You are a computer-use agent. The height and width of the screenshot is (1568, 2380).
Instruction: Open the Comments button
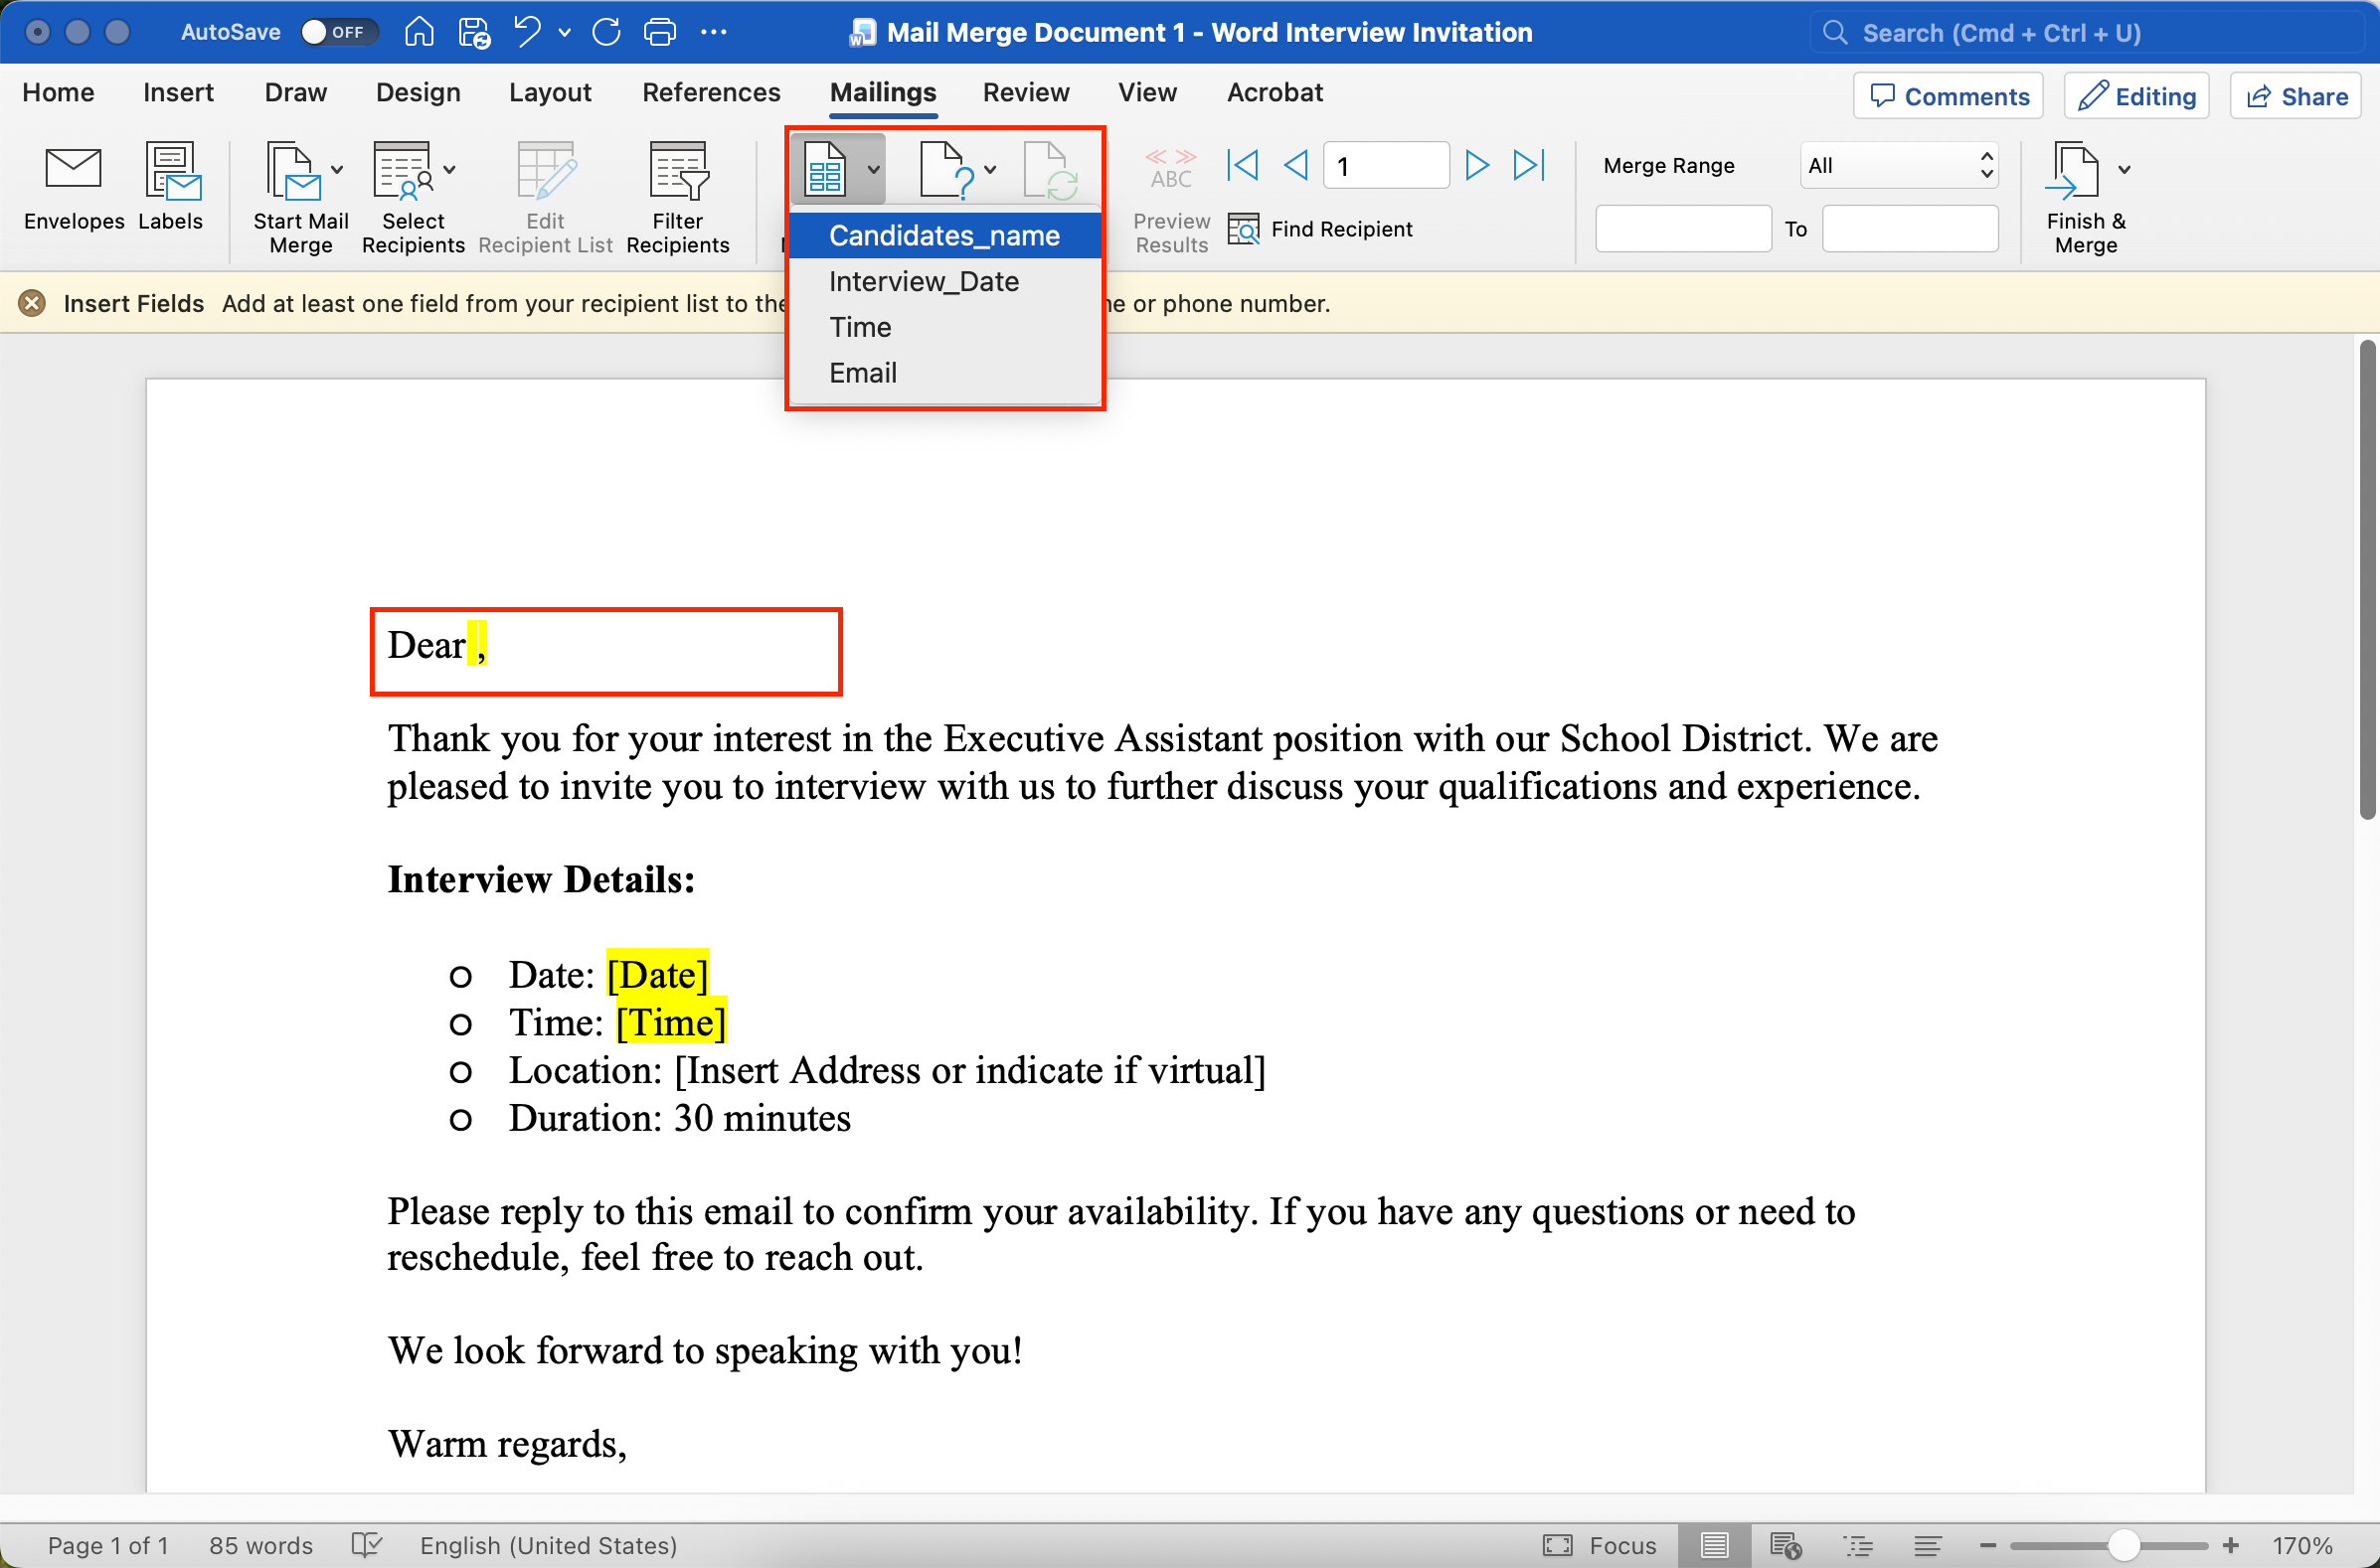click(1948, 96)
